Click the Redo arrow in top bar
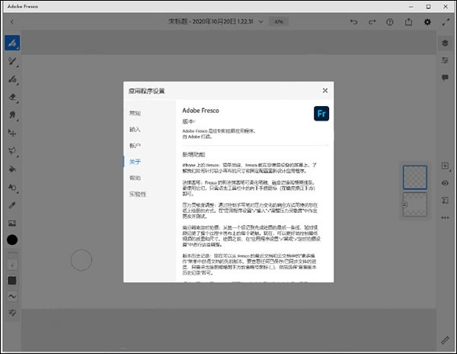Viewport: 457px width, 354px height. 372,21
